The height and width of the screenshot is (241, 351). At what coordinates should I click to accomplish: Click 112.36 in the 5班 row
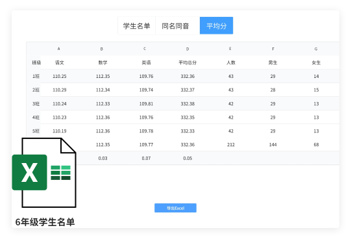pyautogui.click(x=103, y=131)
